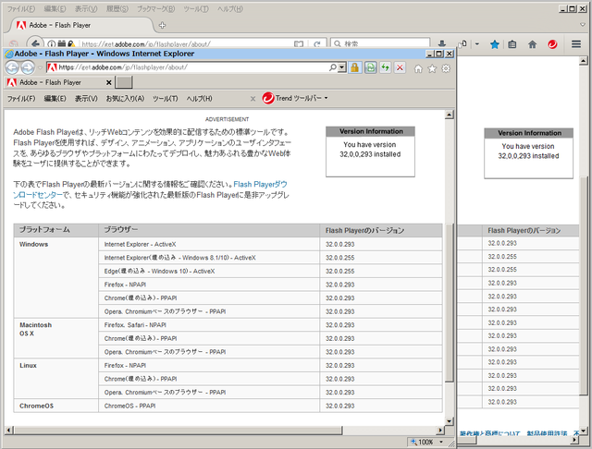Viewport: 592px width, 449px height.
Task: Open IE recent pages dropdown arrow
Action: coord(40,68)
